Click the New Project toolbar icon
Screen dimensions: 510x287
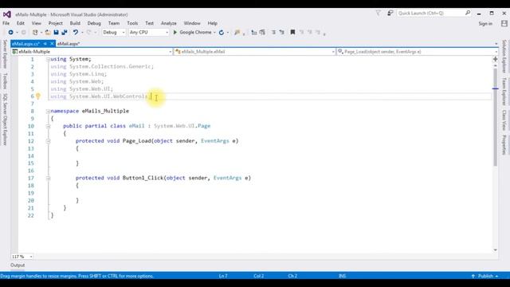pos(35,32)
